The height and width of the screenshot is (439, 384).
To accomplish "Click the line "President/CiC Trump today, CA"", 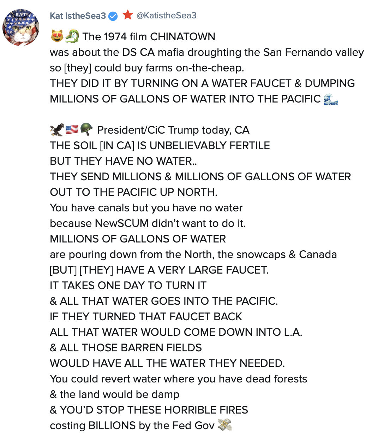I will (x=173, y=130).
